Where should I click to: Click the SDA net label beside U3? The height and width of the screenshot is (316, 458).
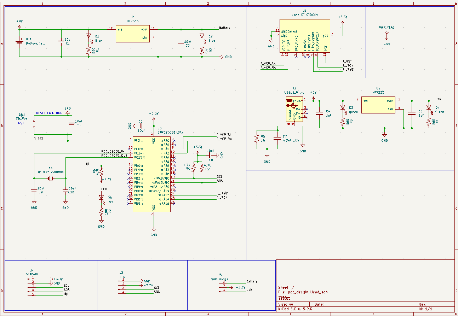[220, 181]
